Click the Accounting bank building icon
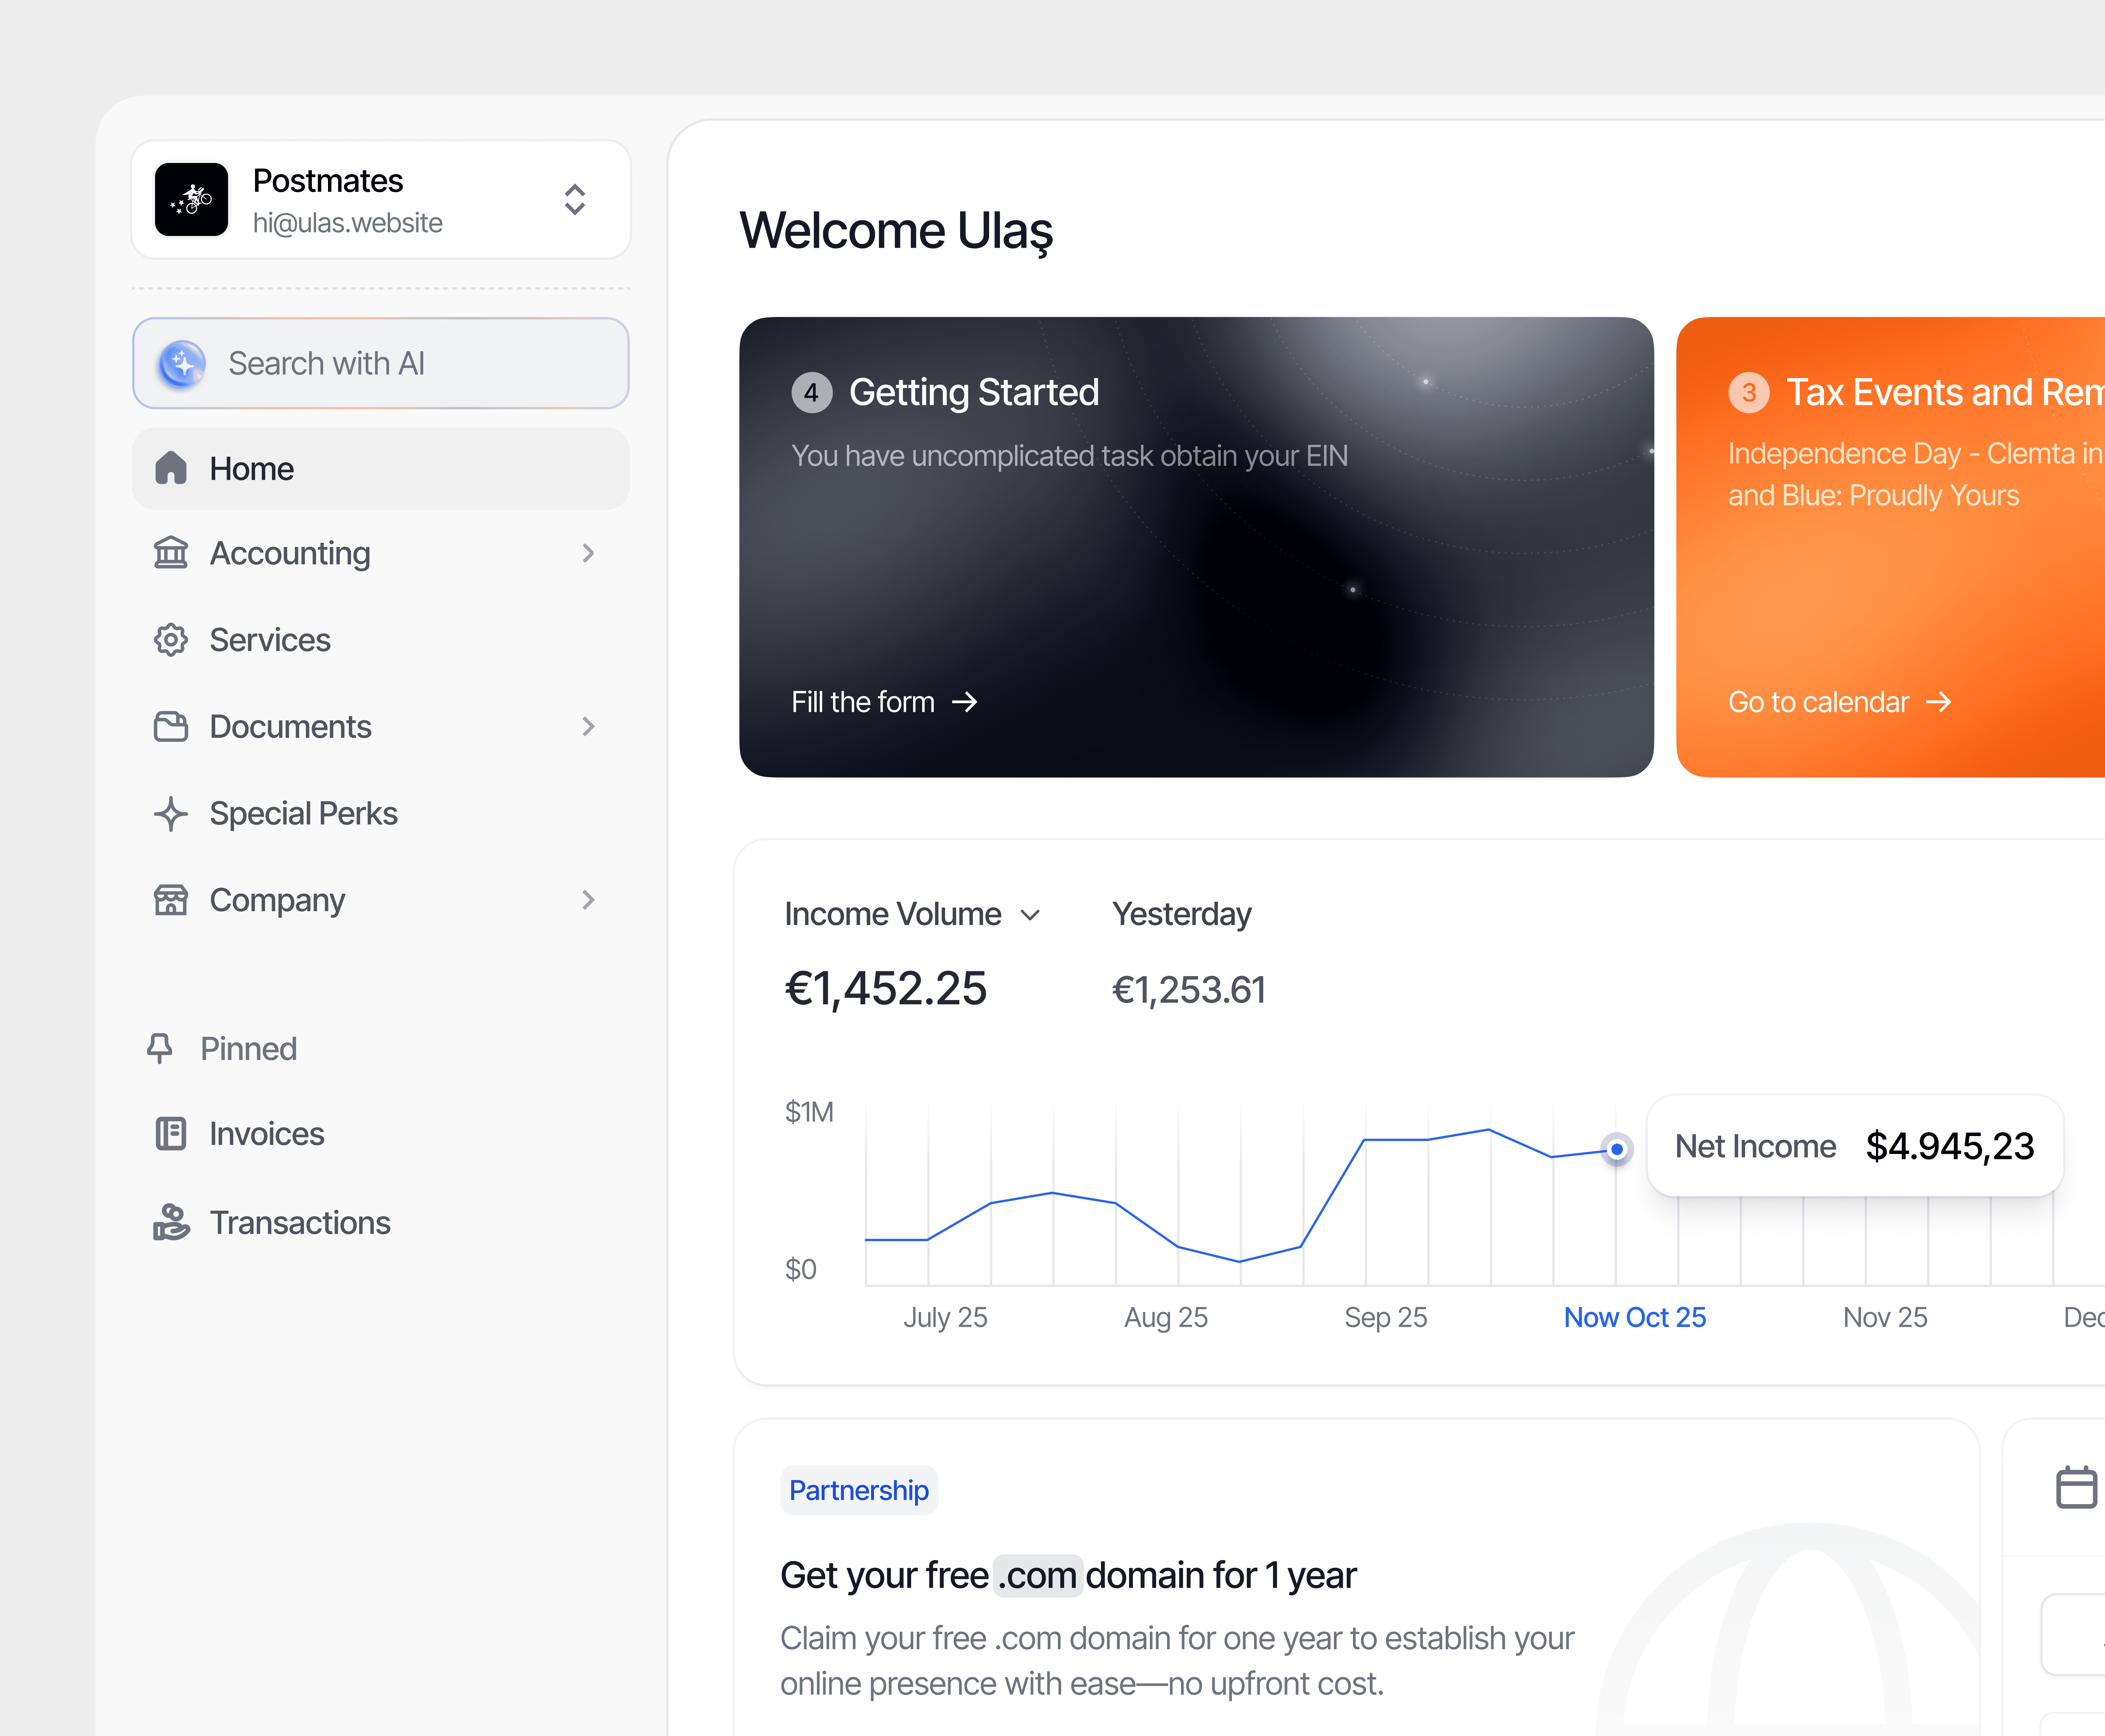This screenshot has height=1736, width=2105. (x=171, y=553)
